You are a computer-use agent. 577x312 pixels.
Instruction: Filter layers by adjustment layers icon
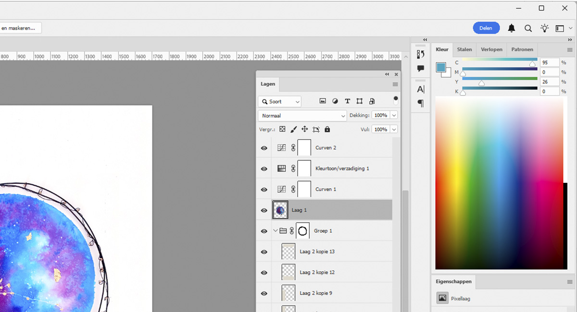pos(335,101)
